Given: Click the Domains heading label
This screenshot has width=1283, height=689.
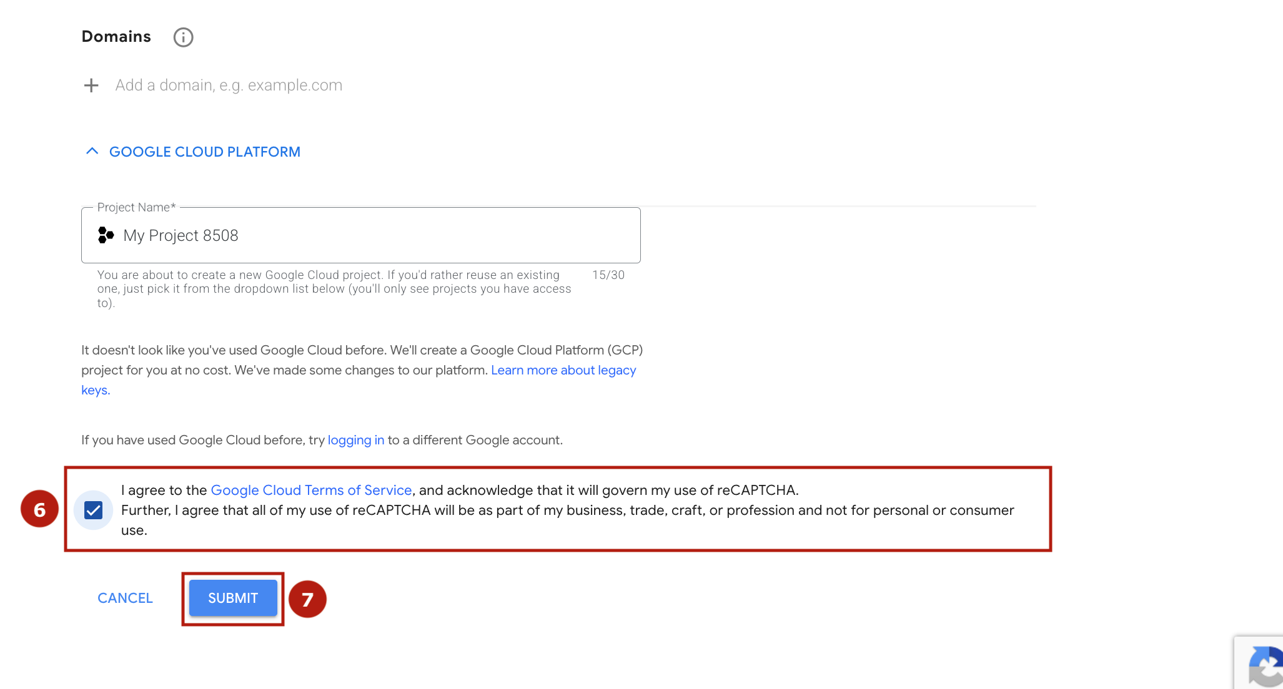Looking at the screenshot, I should 116,37.
